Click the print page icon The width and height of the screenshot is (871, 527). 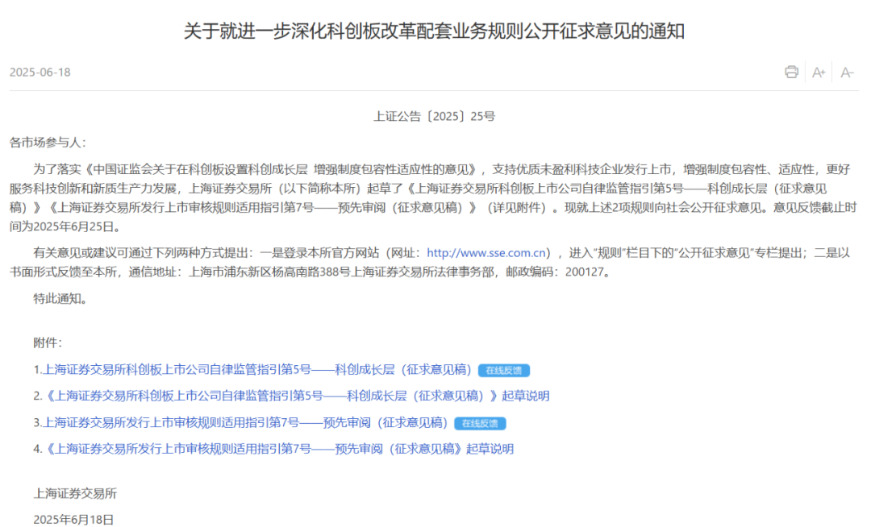point(791,72)
